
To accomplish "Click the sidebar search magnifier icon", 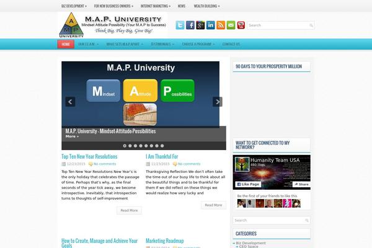I will (x=307, y=221).
